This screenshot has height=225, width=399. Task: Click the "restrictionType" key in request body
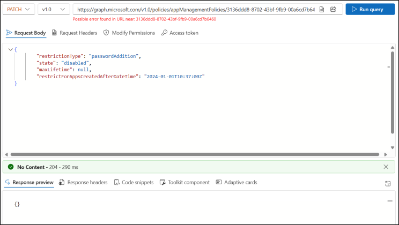(x=60, y=56)
